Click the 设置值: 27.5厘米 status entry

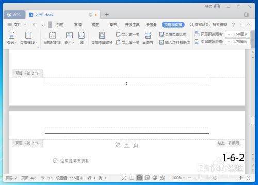pyautogui.click(x=70, y=178)
